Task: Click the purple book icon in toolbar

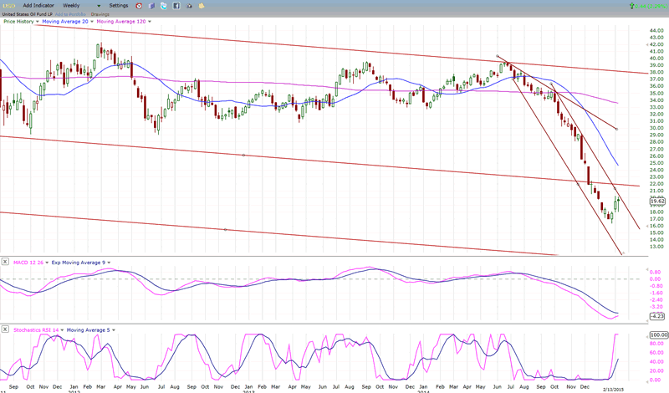Action: [x=151, y=6]
